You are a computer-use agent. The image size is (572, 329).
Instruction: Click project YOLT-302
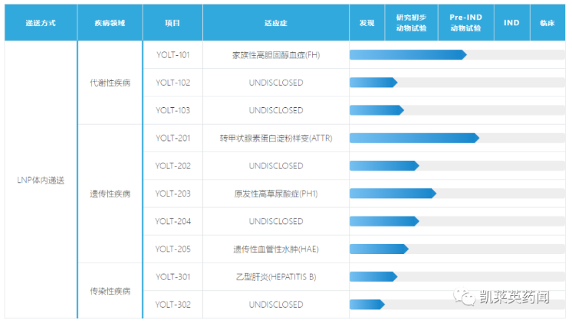coord(173,305)
